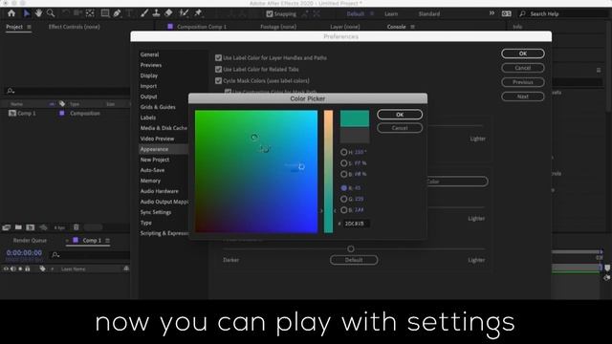The height and width of the screenshot is (344, 612).
Task: Click the New Composition icon
Action: point(31,227)
